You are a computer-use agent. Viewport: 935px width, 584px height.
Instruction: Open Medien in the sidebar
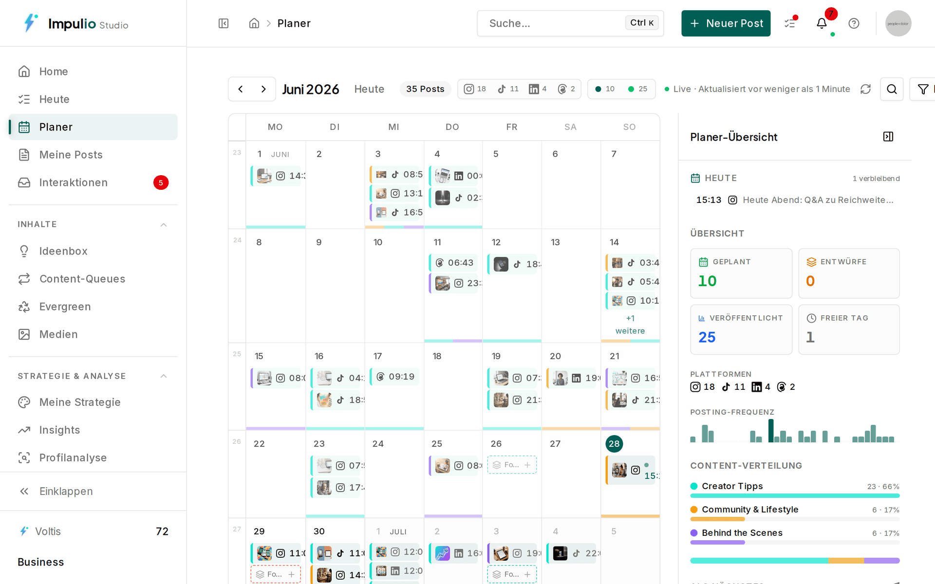point(93,334)
